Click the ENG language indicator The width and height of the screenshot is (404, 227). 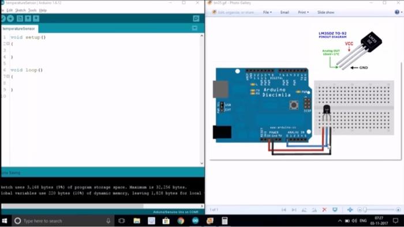point(363,221)
